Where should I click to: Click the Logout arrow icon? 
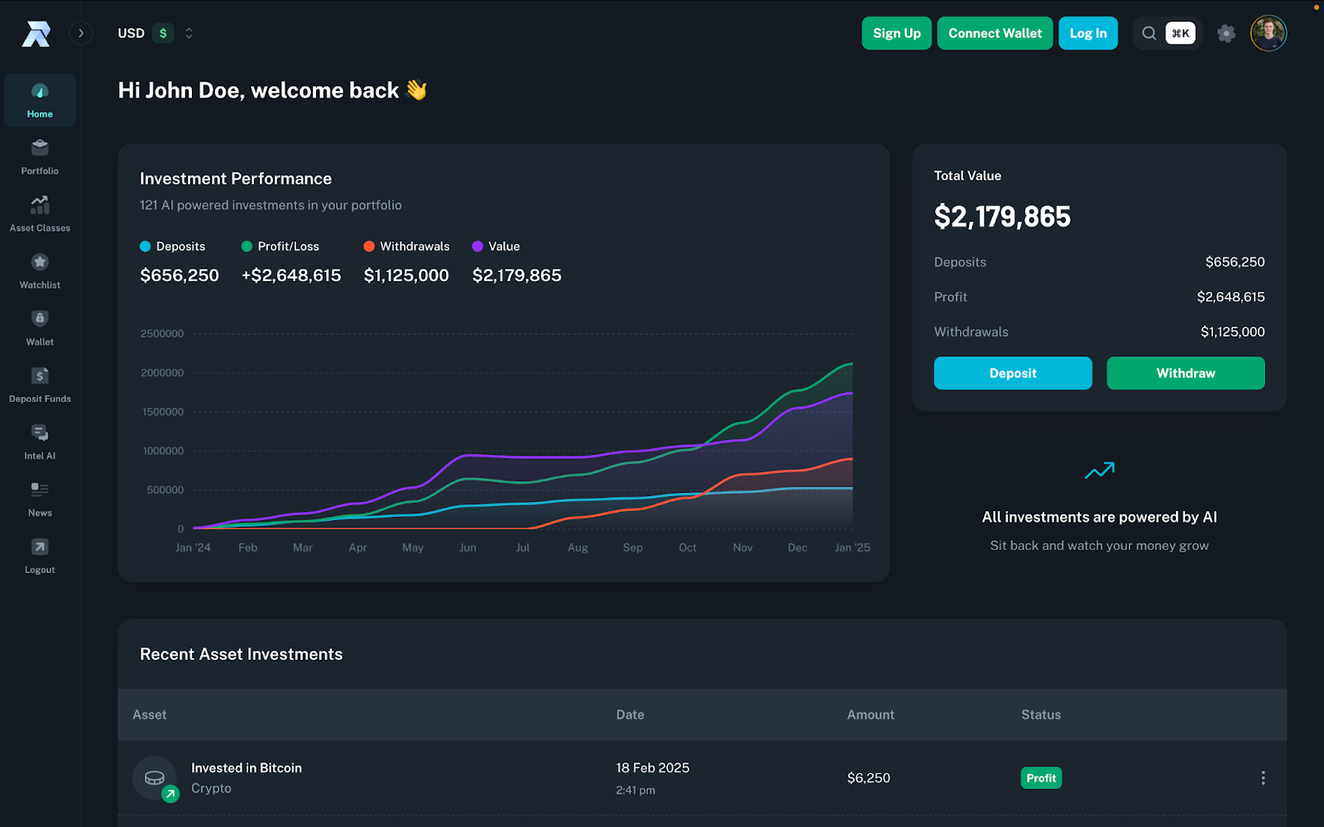coord(40,547)
